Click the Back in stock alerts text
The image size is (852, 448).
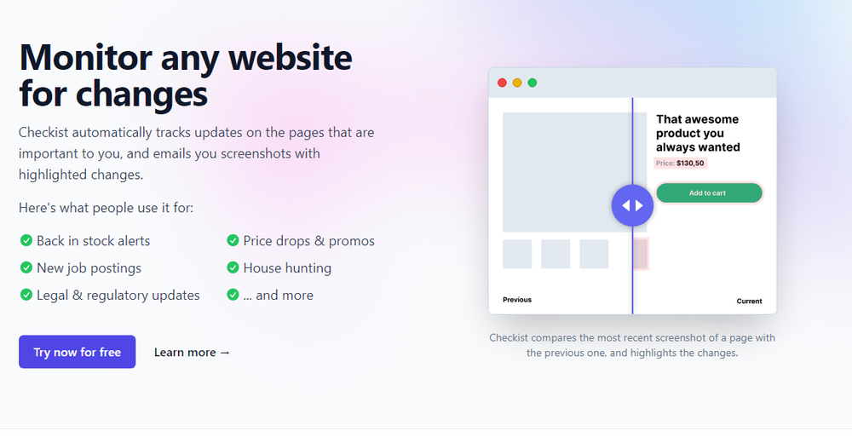pyautogui.click(x=94, y=240)
